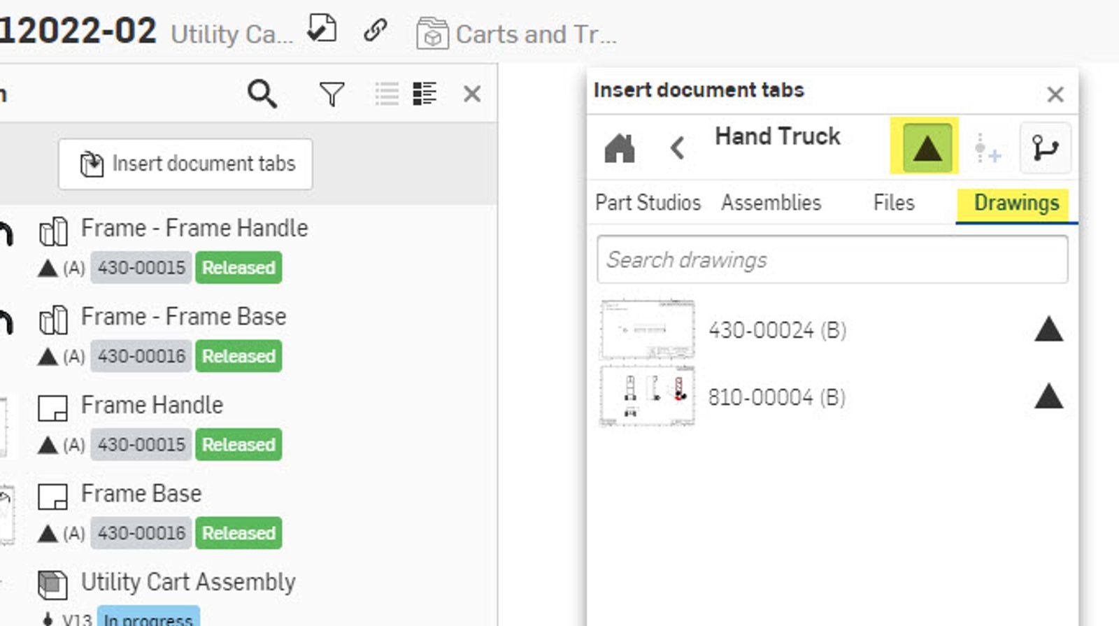
Task: Click the link icon in the title bar
Action: (x=376, y=30)
